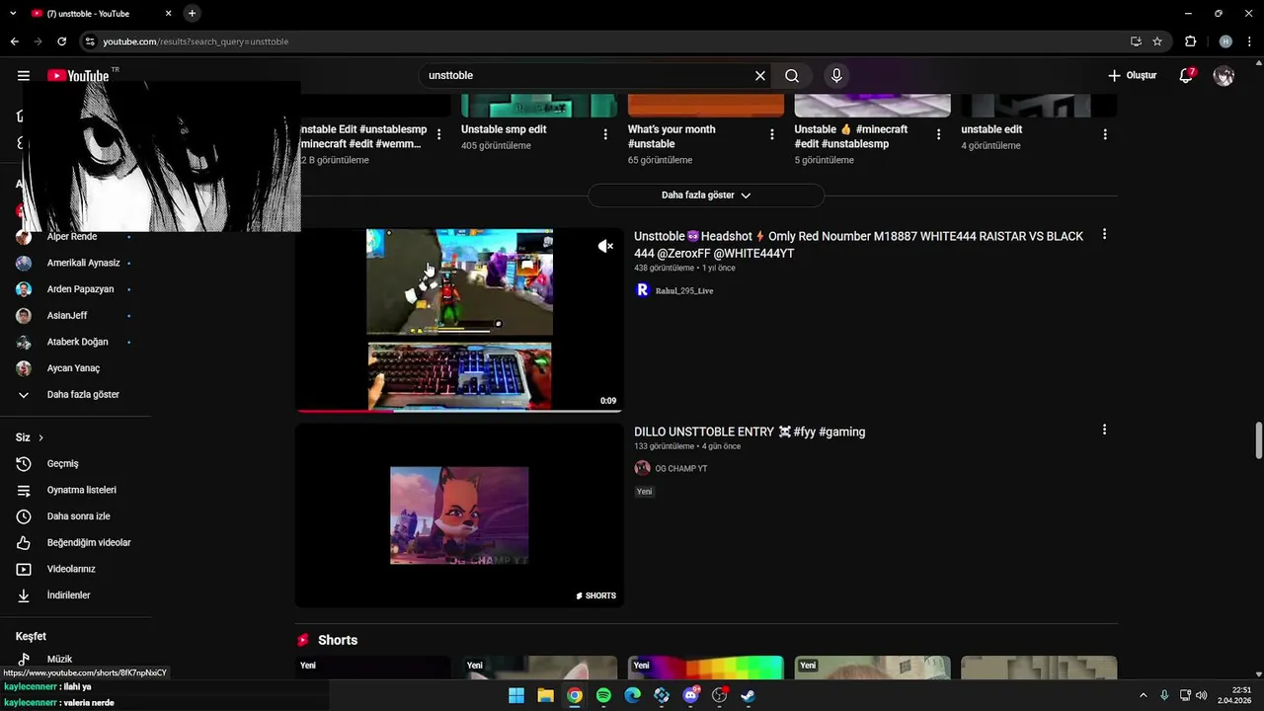Focus the YouTube search input field
The width and height of the screenshot is (1264, 711).
(x=588, y=76)
